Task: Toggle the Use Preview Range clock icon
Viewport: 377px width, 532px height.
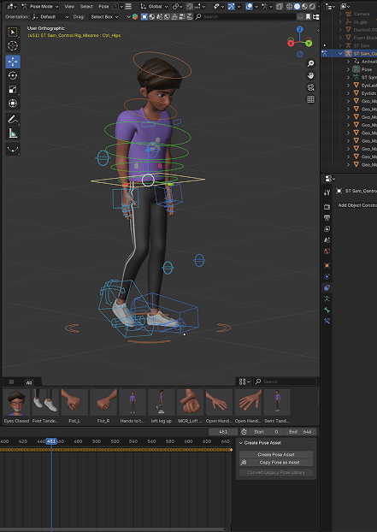Action: pyautogui.click(x=244, y=432)
